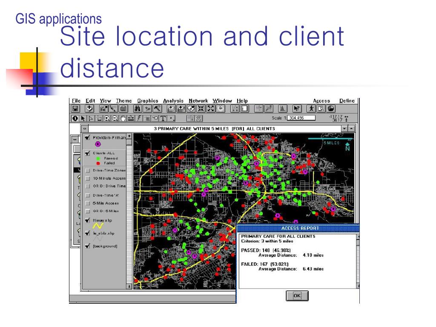Select the Pan hand tool
The image size is (436, 327).
coord(123,118)
